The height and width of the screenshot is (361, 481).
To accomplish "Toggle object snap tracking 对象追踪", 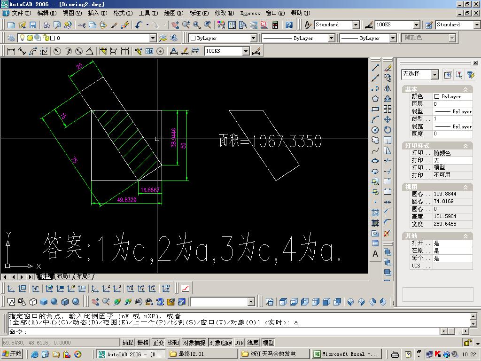I will pos(221,343).
